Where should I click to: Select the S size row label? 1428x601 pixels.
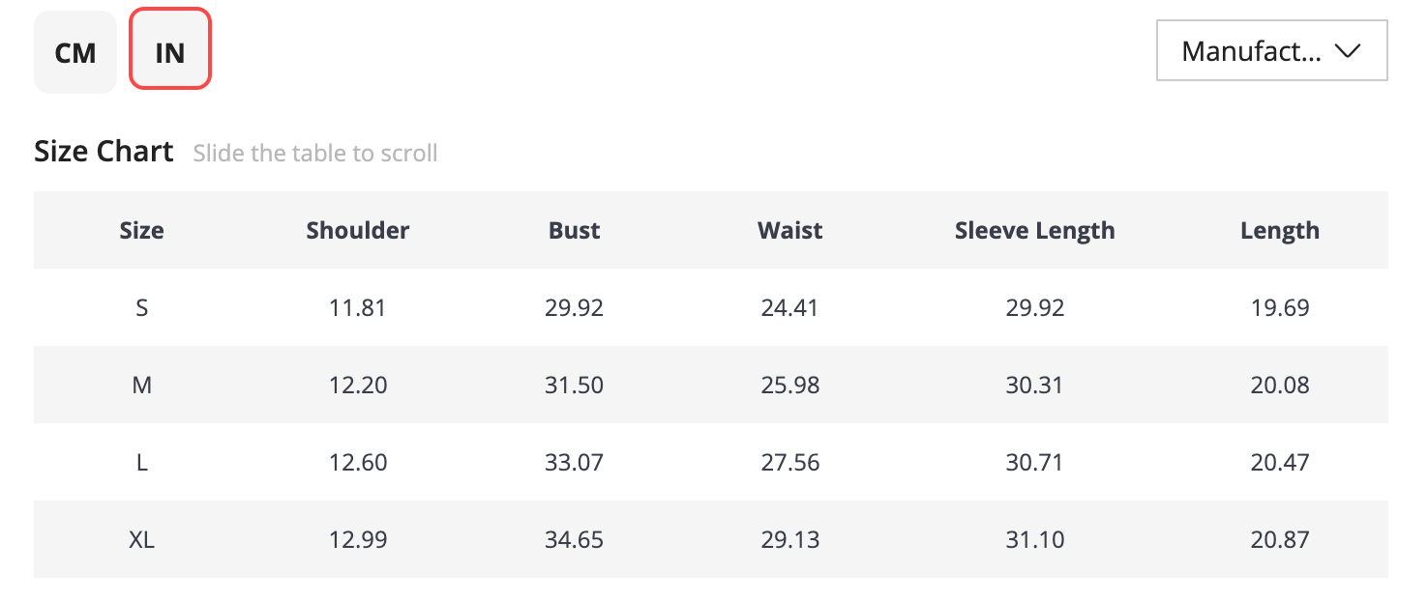point(142,307)
